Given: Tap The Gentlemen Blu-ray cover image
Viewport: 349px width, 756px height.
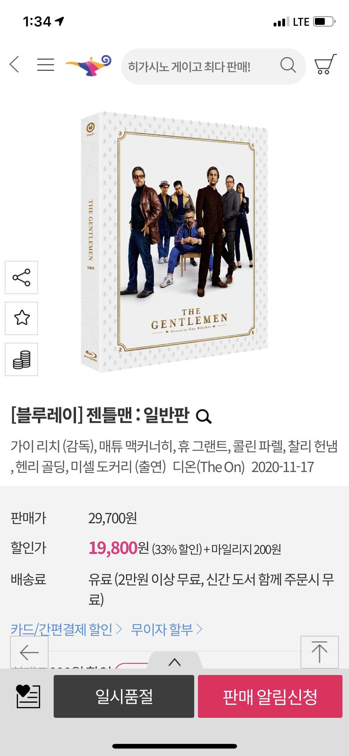Looking at the screenshot, I should (174, 242).
